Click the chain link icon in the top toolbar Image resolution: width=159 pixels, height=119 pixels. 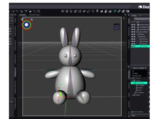(119, 11)
